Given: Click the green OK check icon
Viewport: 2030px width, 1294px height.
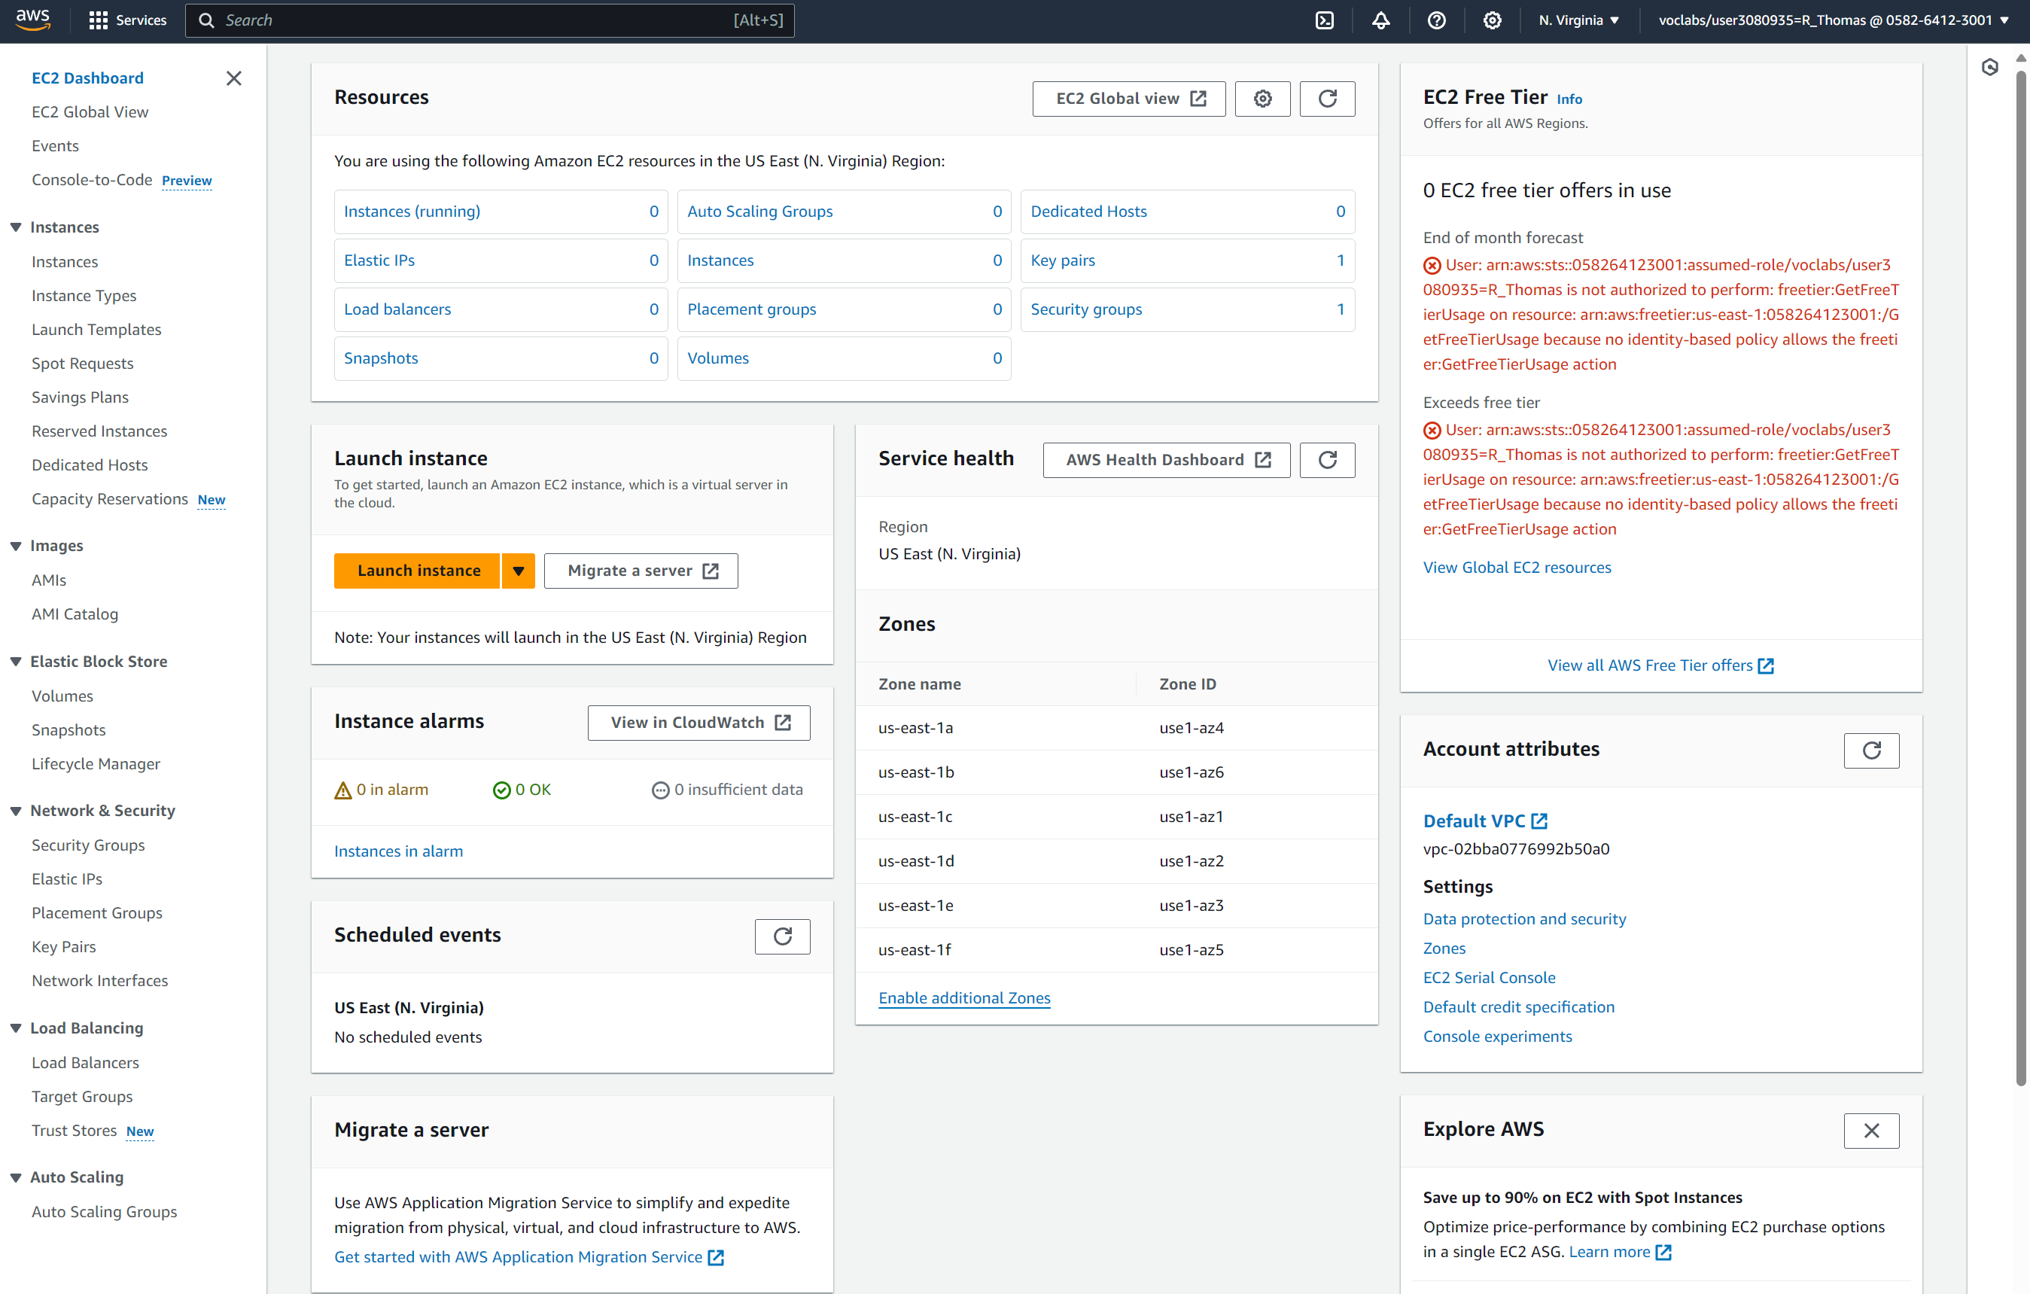Looking at the screenshot, I should [x=501, y=790].
